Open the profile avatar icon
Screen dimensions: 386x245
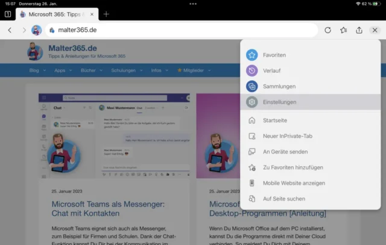pos(36,30)
